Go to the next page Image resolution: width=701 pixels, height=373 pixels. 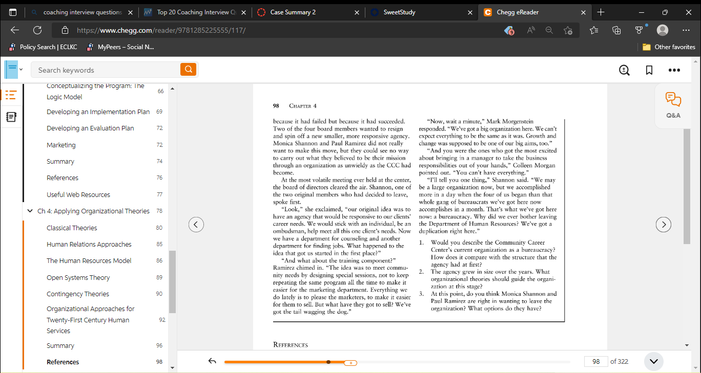pos(664,224)
